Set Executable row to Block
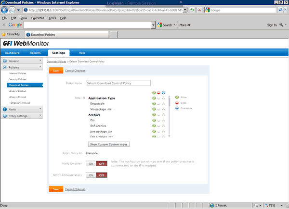This screenshot has width=289, height=209. pos(158,104)
